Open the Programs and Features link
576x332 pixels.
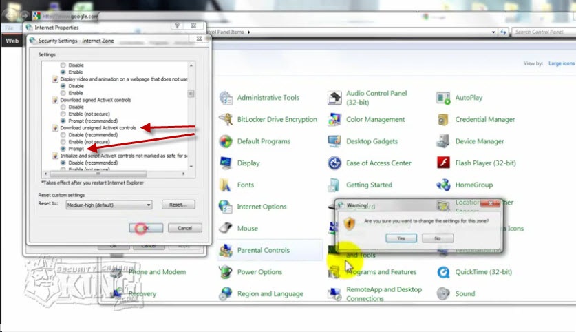coord(381,272)
